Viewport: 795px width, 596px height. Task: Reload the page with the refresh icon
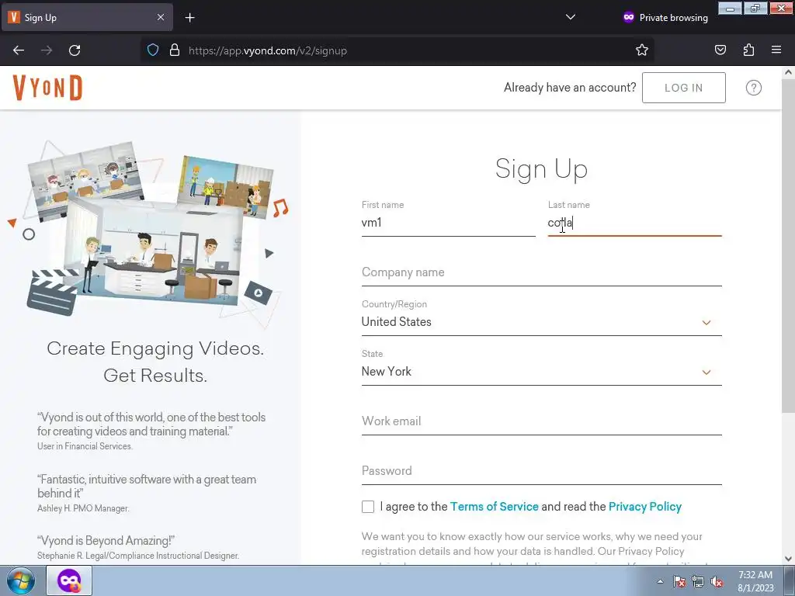[x=75, y=50]
